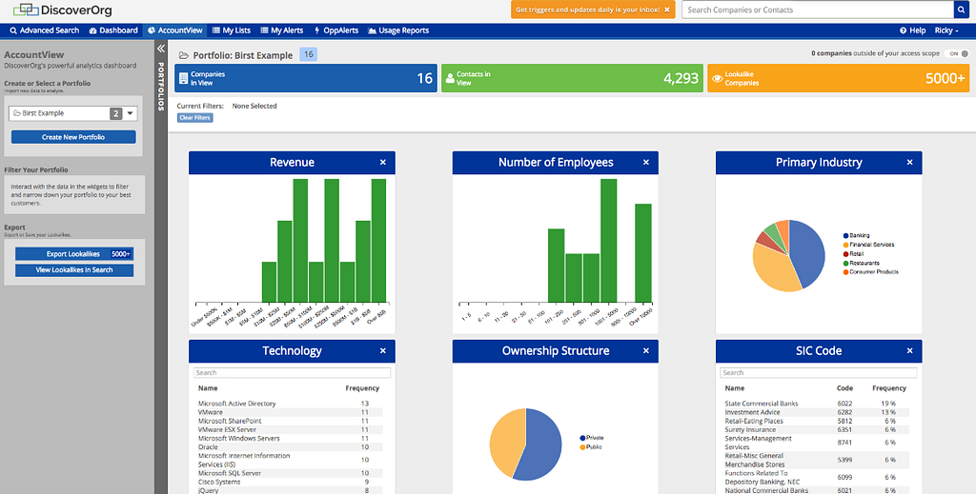Go to the Dashboard tab
The image size is (976, 494).
[x=113, y=30]
